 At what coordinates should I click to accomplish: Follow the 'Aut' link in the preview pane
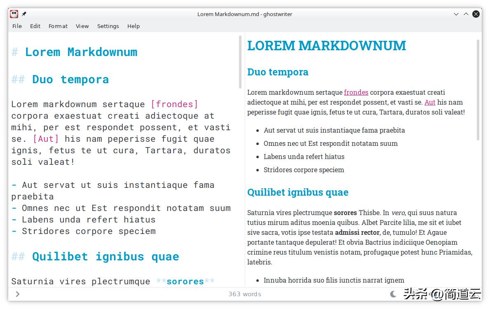(430, 102)
